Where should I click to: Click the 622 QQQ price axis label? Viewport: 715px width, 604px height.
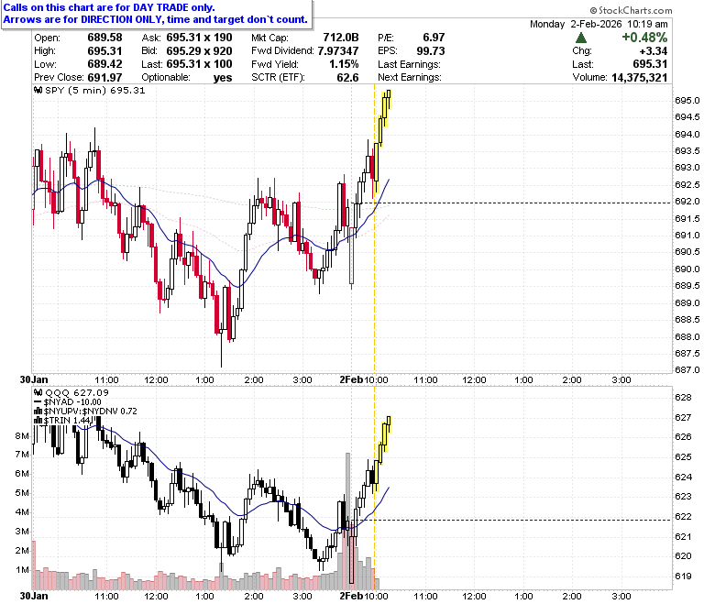[x=683, y=517]
